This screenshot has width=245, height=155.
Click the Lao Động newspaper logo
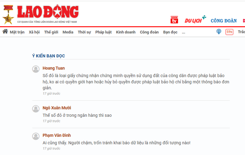(x=48, y=12)
